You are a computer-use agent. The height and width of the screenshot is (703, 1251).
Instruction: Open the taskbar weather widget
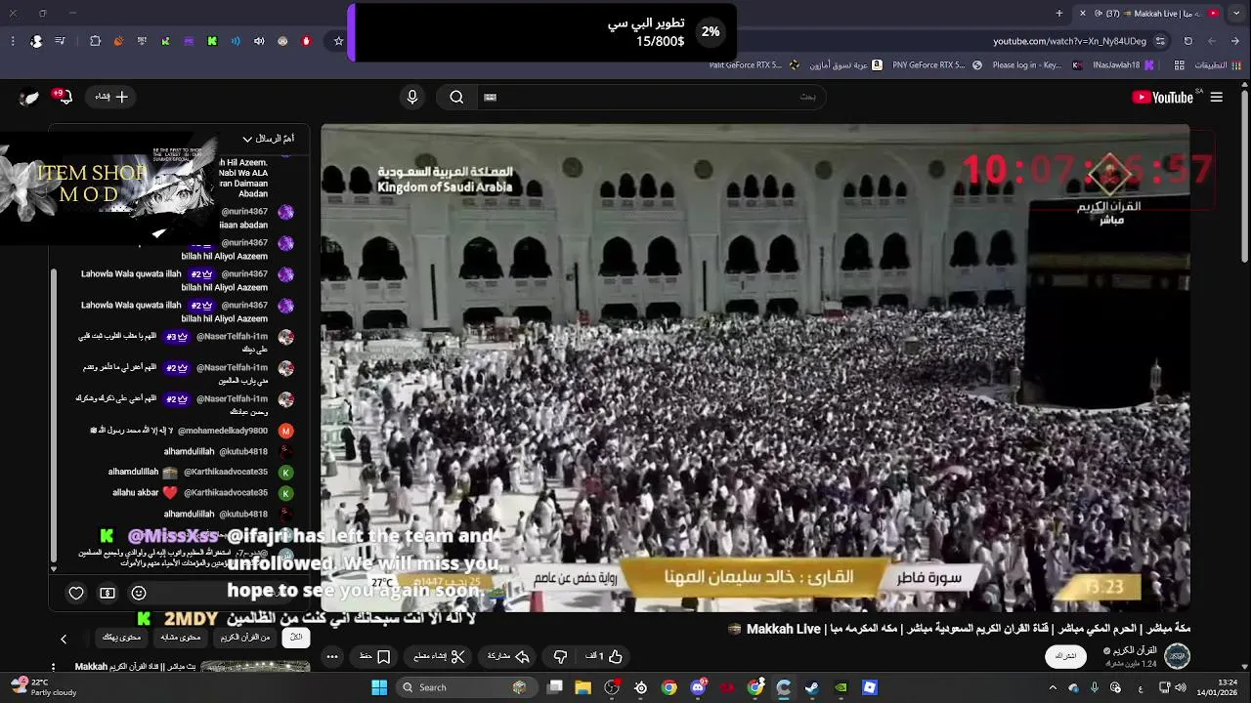pos(43,687)
